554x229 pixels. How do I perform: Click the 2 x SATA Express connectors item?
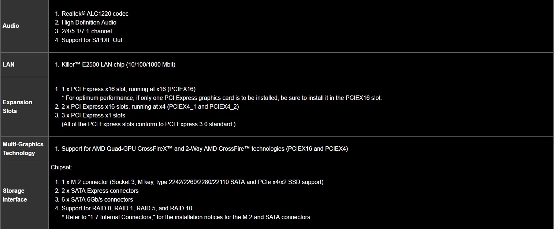tap(100, 191)
